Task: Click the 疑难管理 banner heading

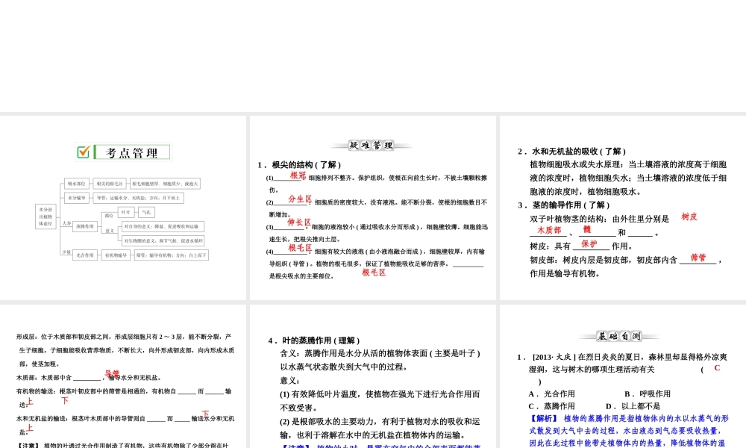Action: click(x=372, y=145)
